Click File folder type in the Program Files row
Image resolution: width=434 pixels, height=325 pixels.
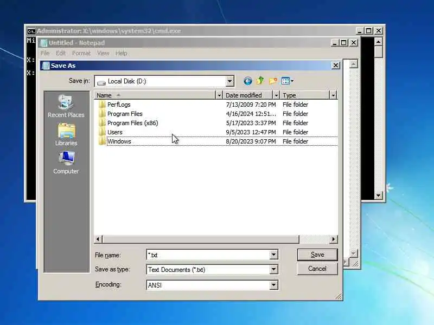tap(295, 114)
